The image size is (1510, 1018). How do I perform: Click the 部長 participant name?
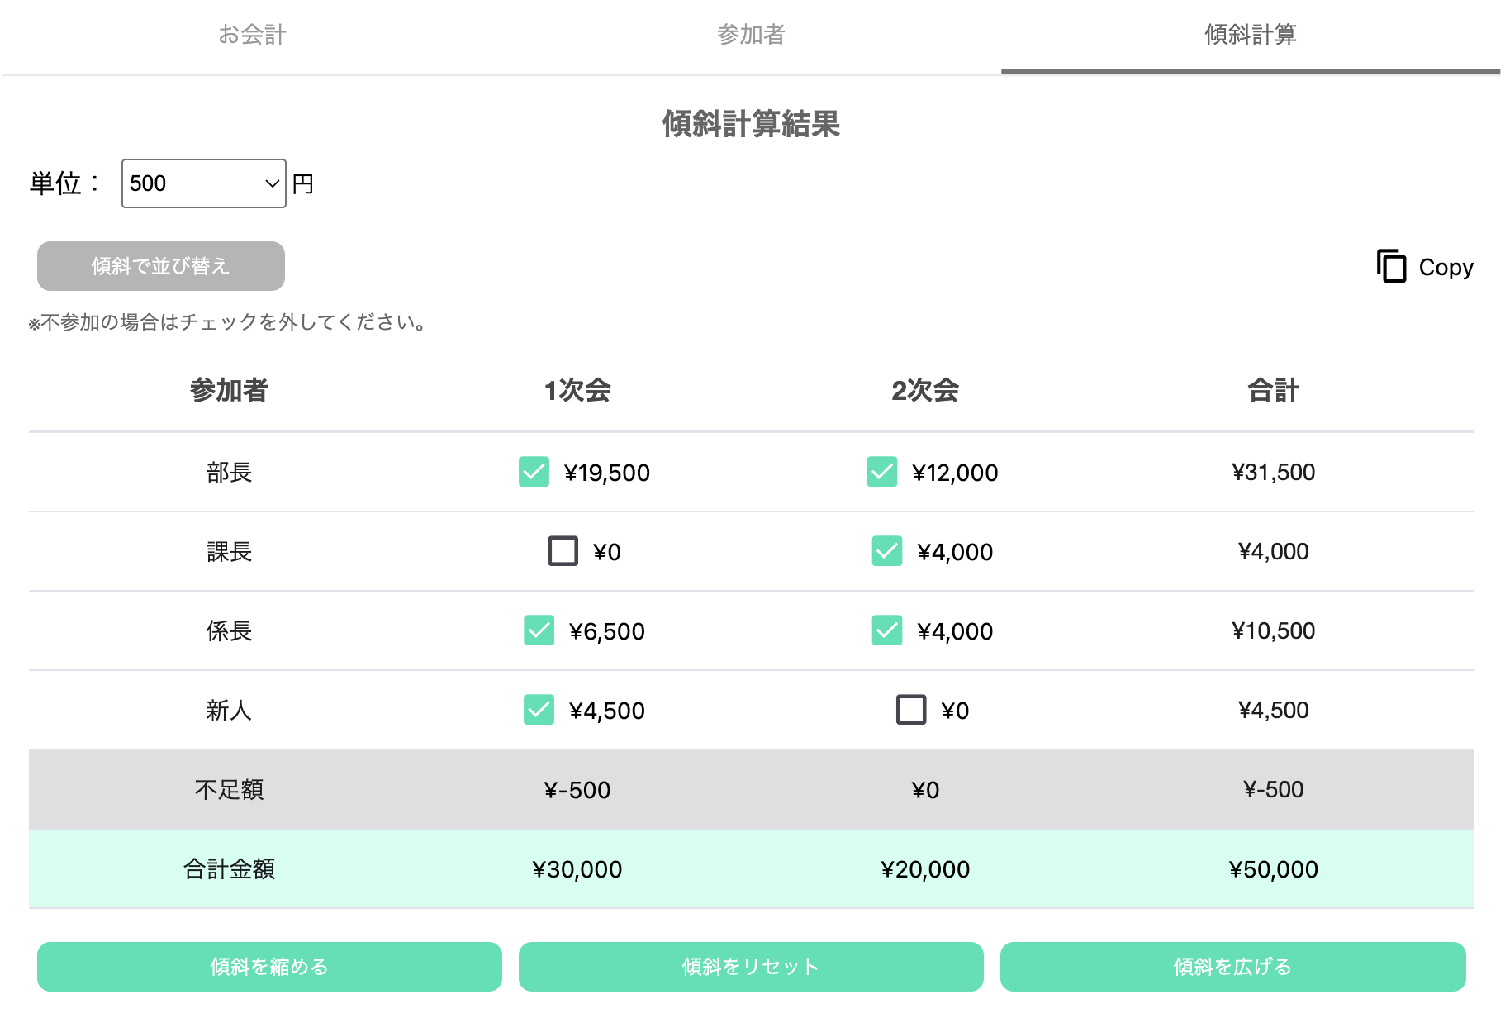point(229,473)
